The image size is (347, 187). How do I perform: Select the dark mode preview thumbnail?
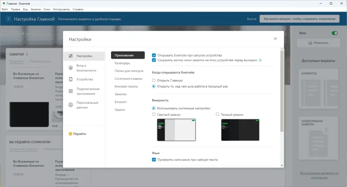click(240, 130)
